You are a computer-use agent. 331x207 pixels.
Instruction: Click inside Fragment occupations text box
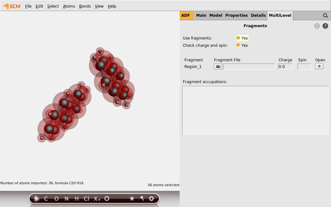click(x=255, y=110)
